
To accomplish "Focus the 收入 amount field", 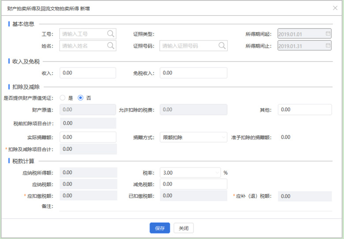I will coord(87,73).
